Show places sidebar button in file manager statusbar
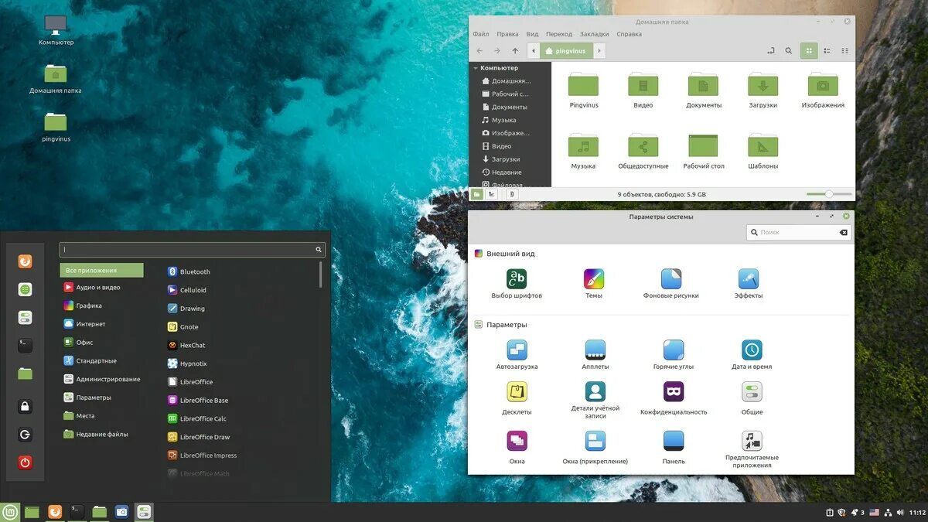This screenshot has width=928, height=522. click(x=477, y=194)
